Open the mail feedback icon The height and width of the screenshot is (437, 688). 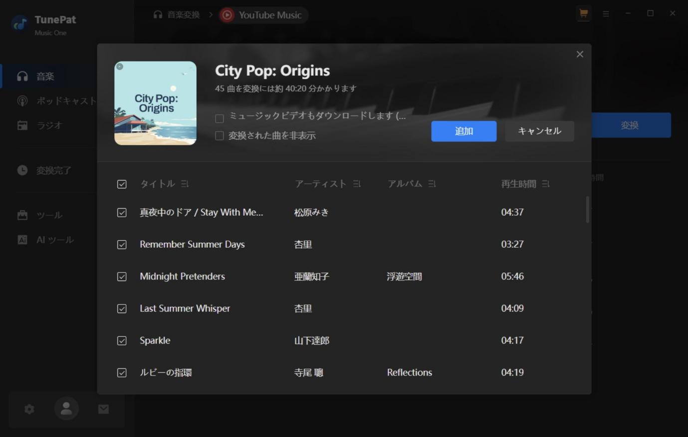click(103, 409)
